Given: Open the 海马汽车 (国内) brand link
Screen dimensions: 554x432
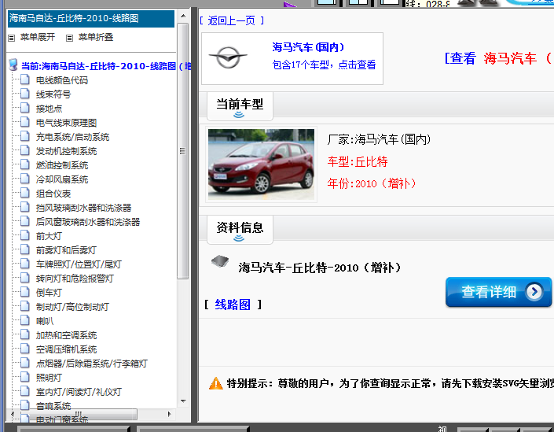Looking at the screenshot, I should [308, 47].
